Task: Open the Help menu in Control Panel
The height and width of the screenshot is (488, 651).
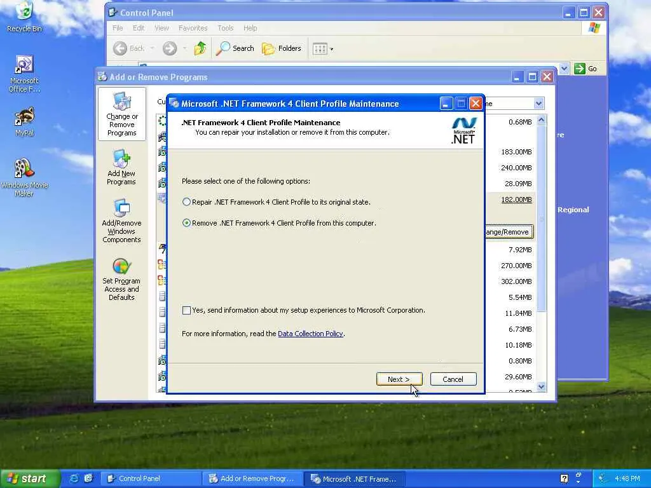Action: click(250, 28)
